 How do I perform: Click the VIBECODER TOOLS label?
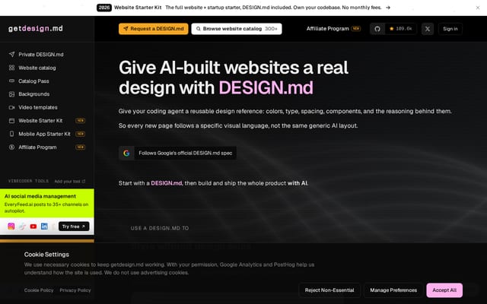pyautogui.click(x=28, y=181)
